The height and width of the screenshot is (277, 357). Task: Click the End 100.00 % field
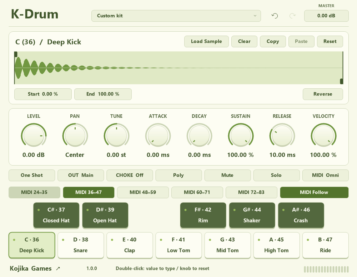pos(103,94)
